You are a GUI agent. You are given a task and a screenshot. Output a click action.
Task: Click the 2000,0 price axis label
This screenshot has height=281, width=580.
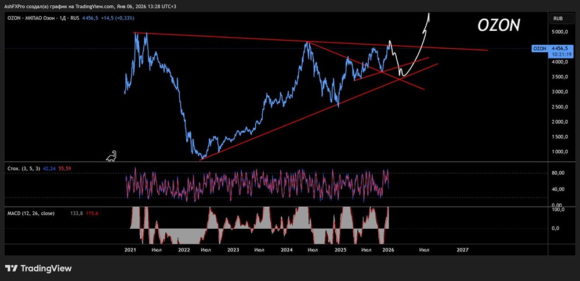pos(560,122)
